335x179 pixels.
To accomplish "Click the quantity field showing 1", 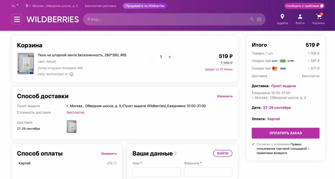I will pos(161,57).
